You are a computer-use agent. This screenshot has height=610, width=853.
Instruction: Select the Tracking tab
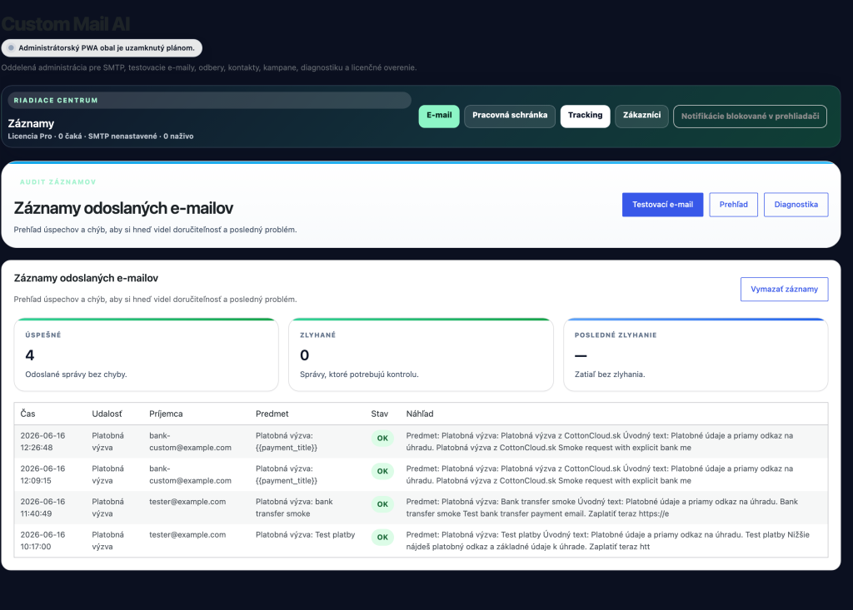[x=585, y=117]
